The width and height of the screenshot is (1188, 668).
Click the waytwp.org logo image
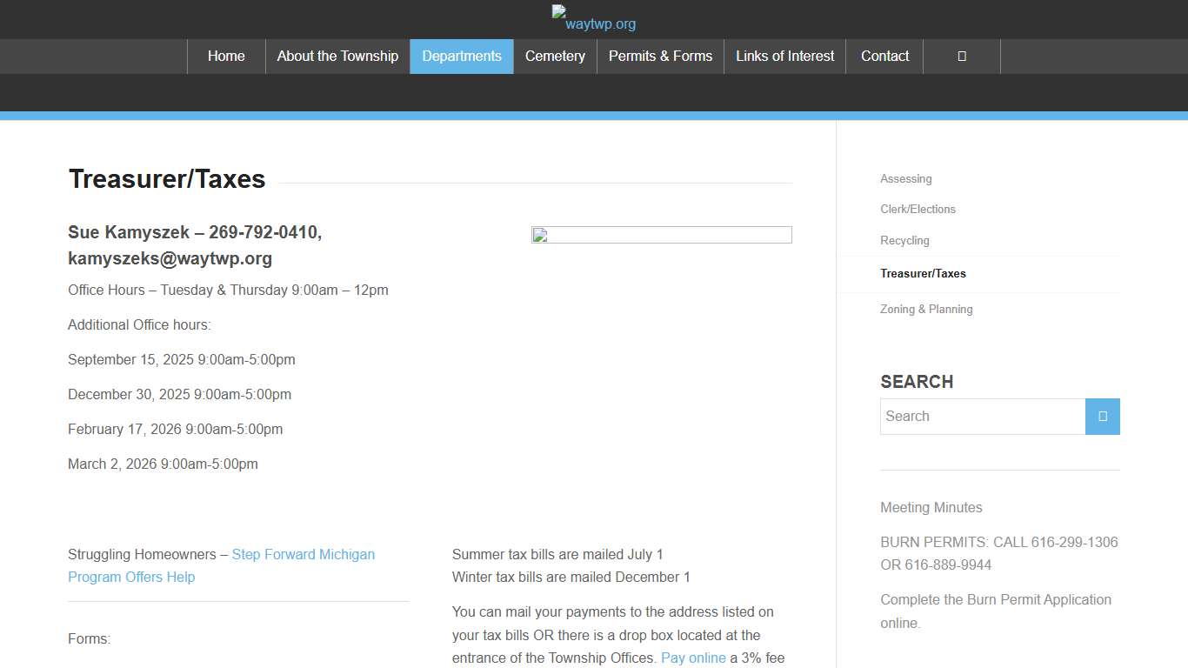[x=594, y=18]
